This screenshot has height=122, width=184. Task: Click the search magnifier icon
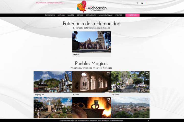(137, 3)
